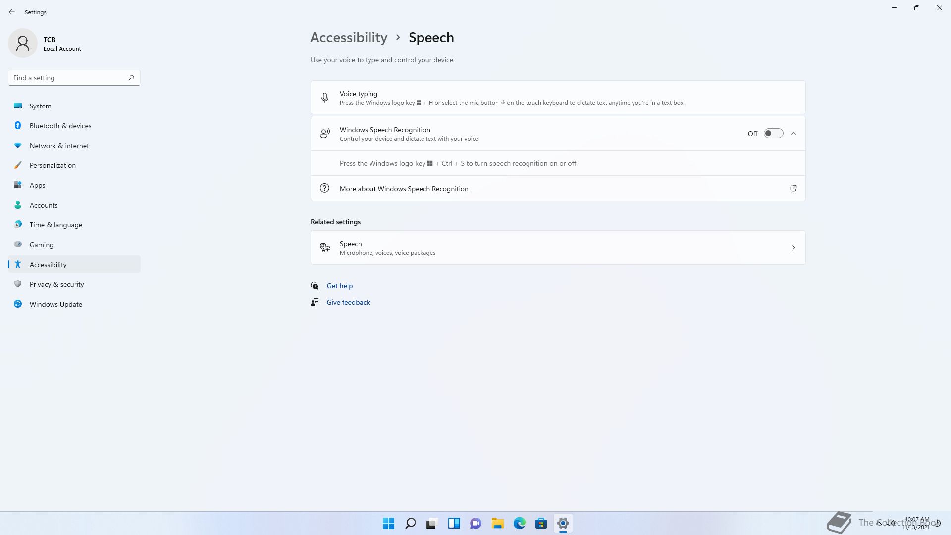This screenshot has width=951, height=535.
Task: Click the Voice typing microphone icon
Action: (325, 98)
